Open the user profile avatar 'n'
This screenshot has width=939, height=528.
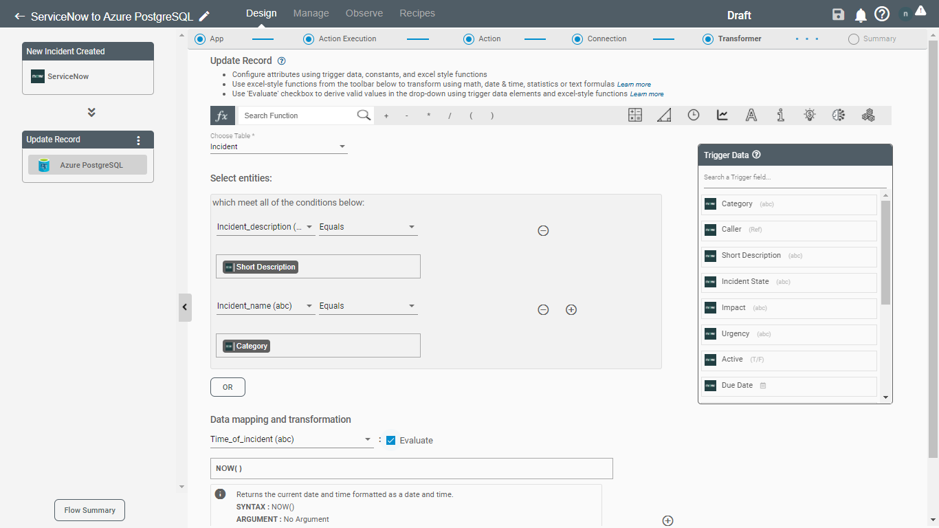906,14
